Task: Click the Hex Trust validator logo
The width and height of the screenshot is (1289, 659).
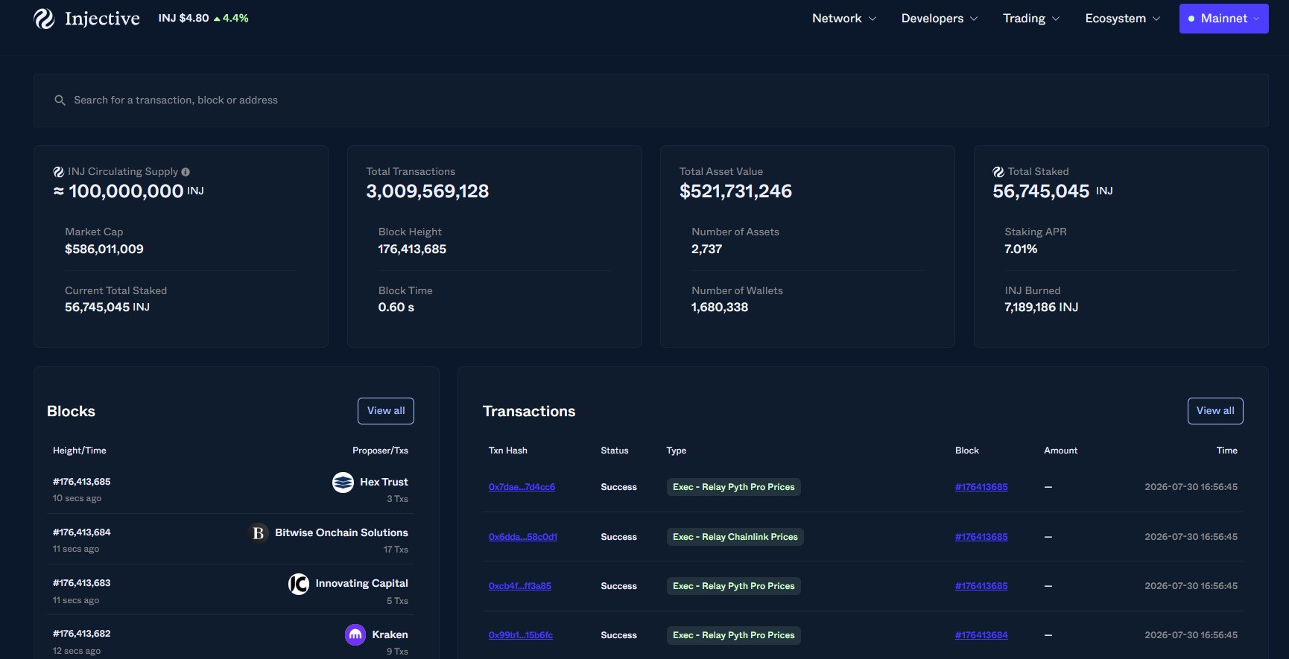Action: click(x=343, y=483)
